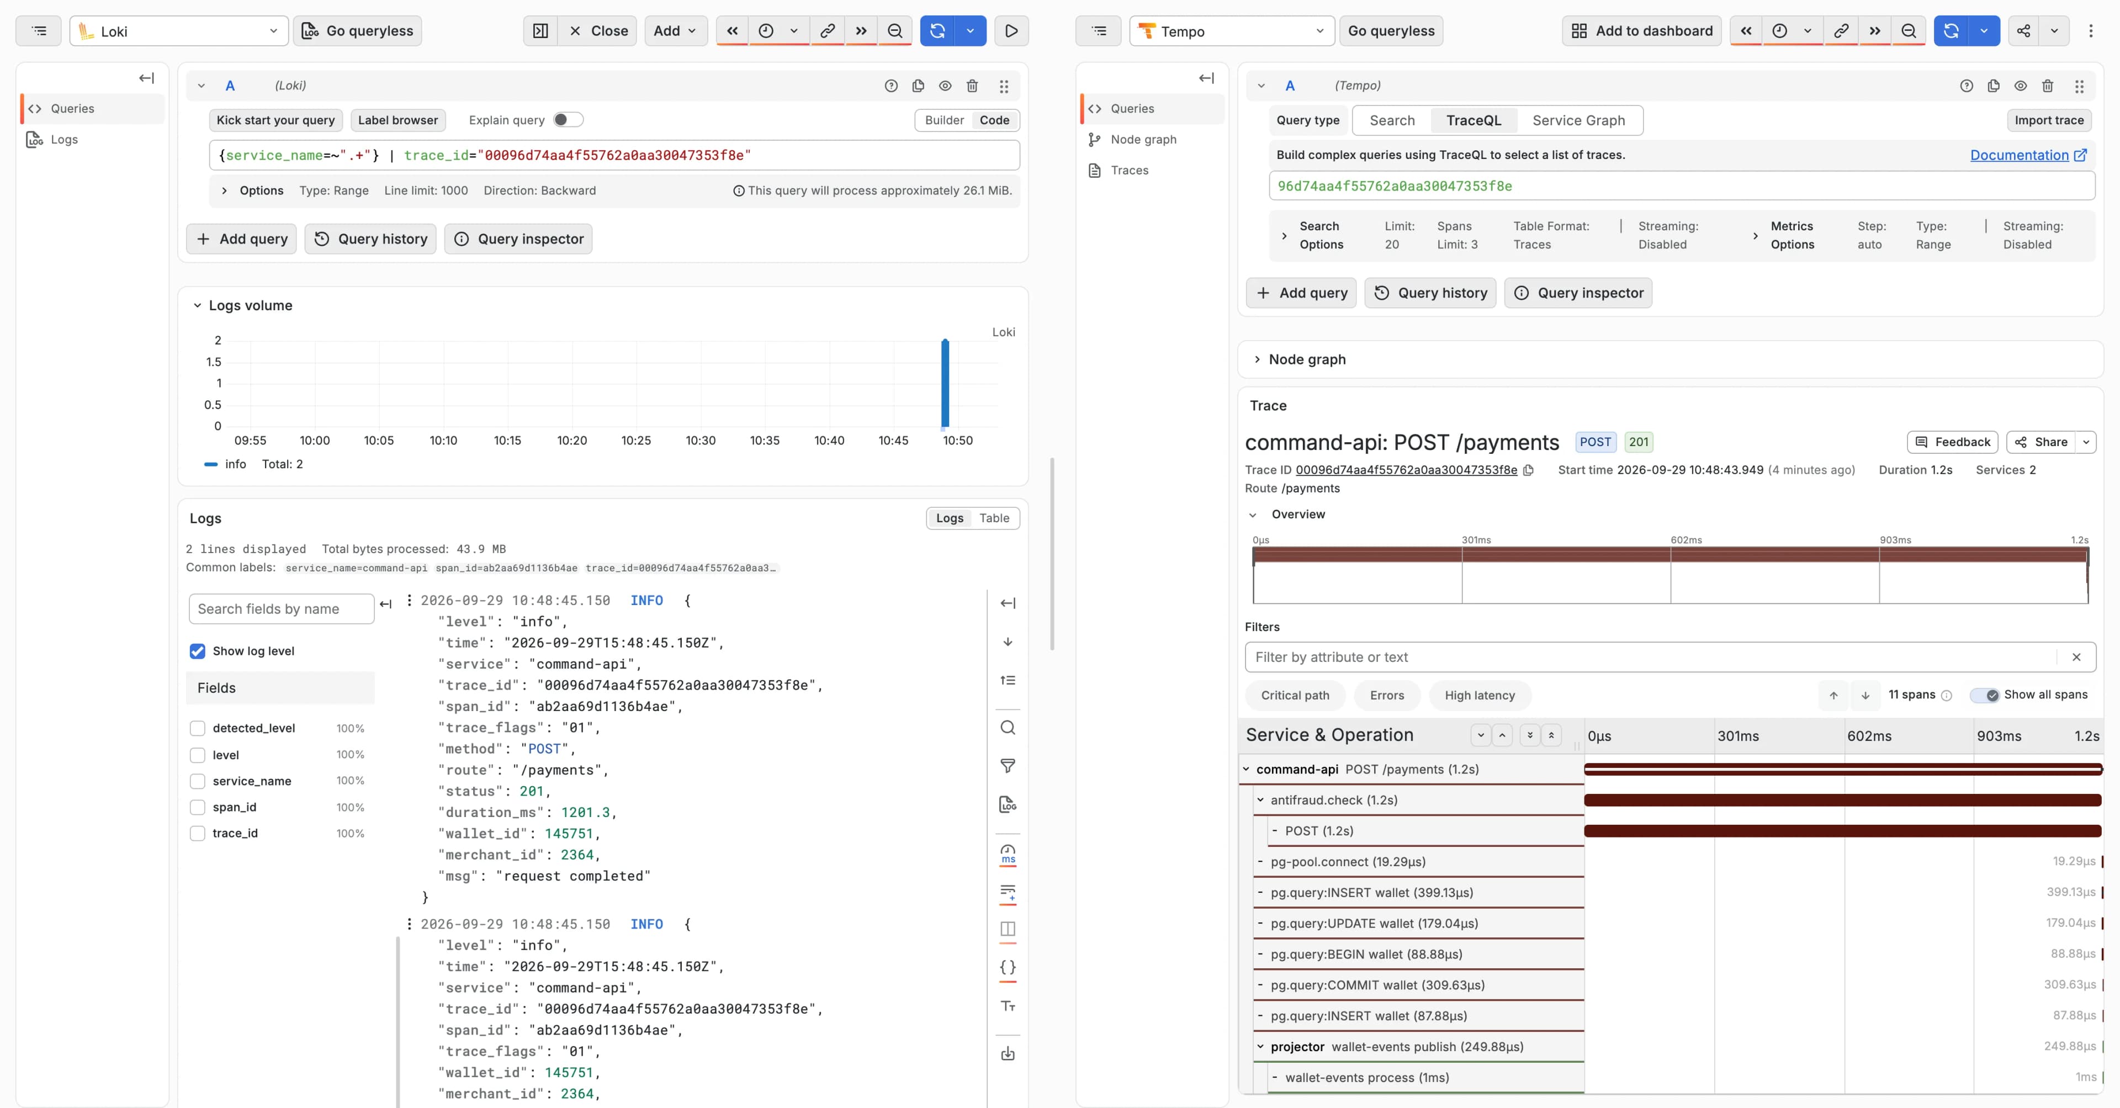Hide the Loki query A response
Image resolution: width=2120 pixels, height=1108 pixels.
[946, 86]
